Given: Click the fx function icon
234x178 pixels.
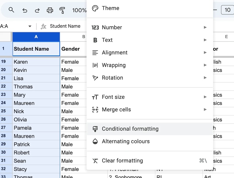Looking at the screenshot, I should pyautogui.click(x=43, y=26).
